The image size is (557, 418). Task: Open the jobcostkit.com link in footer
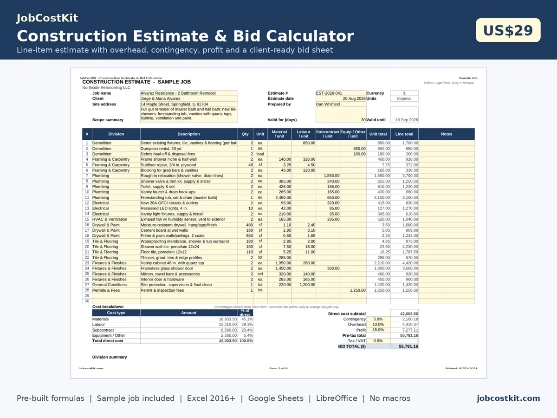[508, 398]
